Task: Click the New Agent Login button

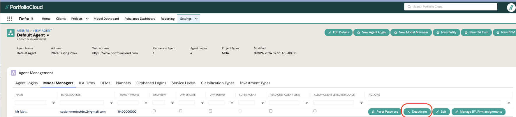Action: 371,32
